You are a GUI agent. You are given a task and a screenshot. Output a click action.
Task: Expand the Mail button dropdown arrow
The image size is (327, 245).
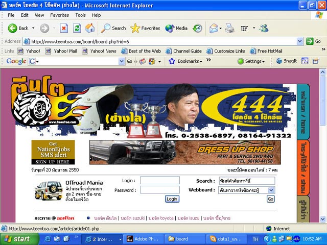tap(220, 28)
